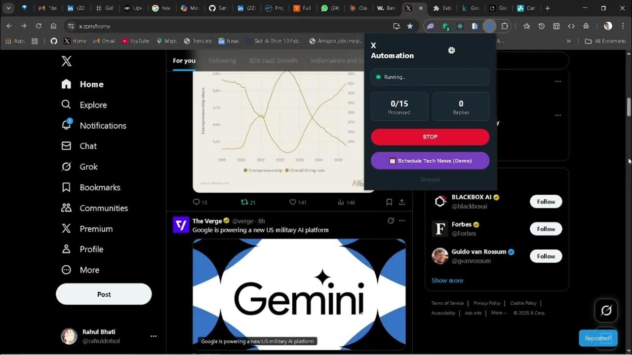Image resolution: width=632 pixels, height=355 pixels.
Task: Switch to the Following tab
Action: click(222, 61)
